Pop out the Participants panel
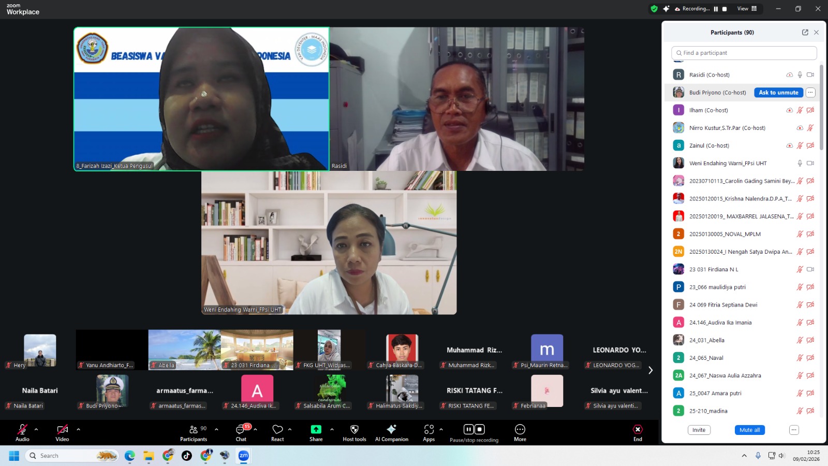Screen dimensions: 828x466 [805, 32]
